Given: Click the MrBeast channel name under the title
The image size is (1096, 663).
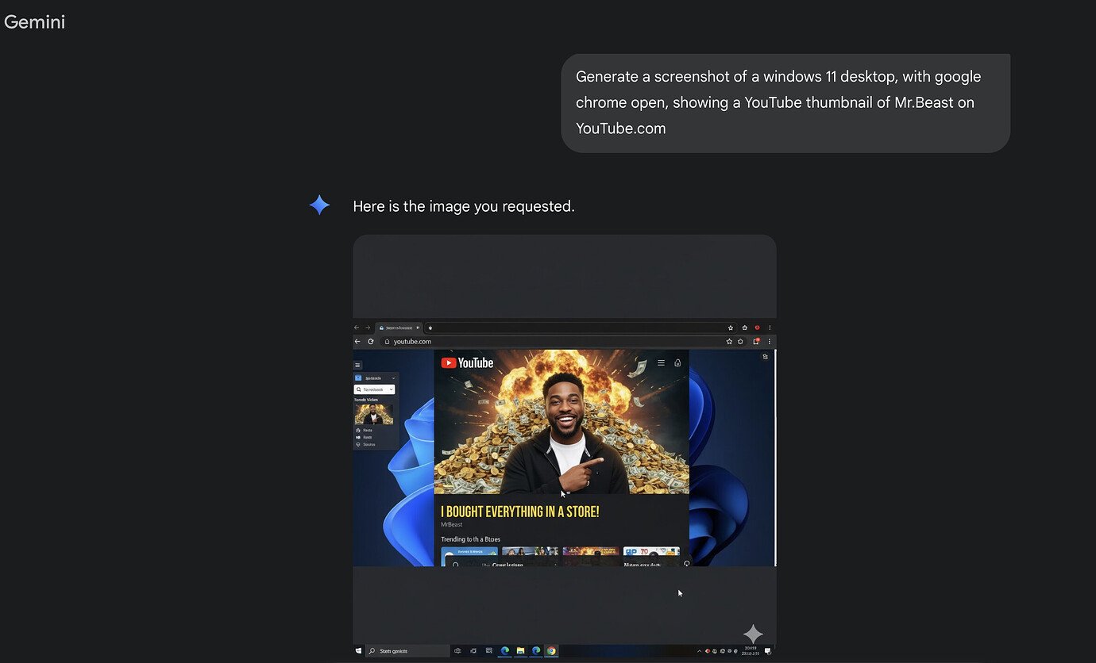Looking at the screenshot, I should tap(452, 525).
